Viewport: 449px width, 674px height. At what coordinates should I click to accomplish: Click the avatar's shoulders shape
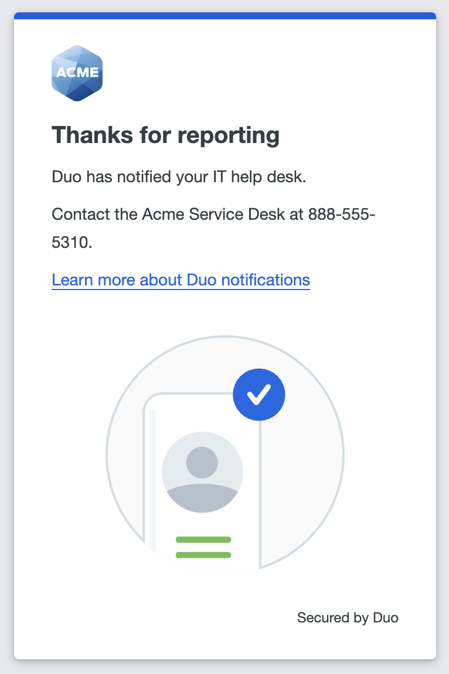[202, 498]
